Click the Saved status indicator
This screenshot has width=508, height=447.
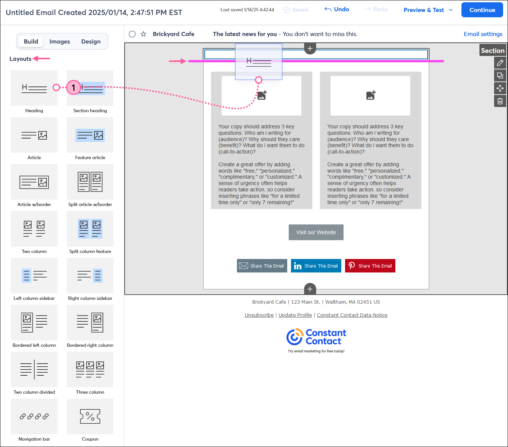point(295,10)
